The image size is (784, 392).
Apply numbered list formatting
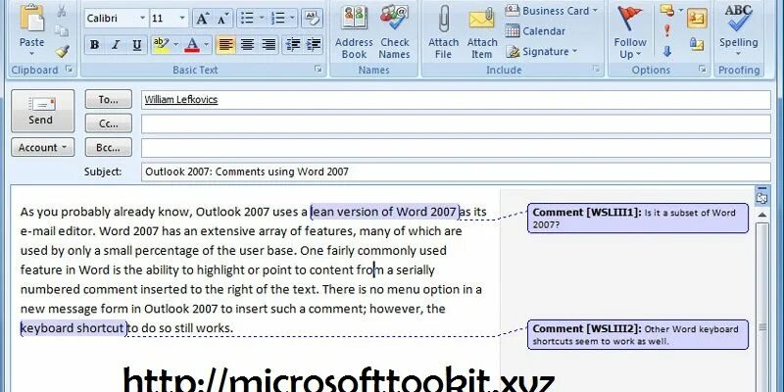click(x=277, y=19)
